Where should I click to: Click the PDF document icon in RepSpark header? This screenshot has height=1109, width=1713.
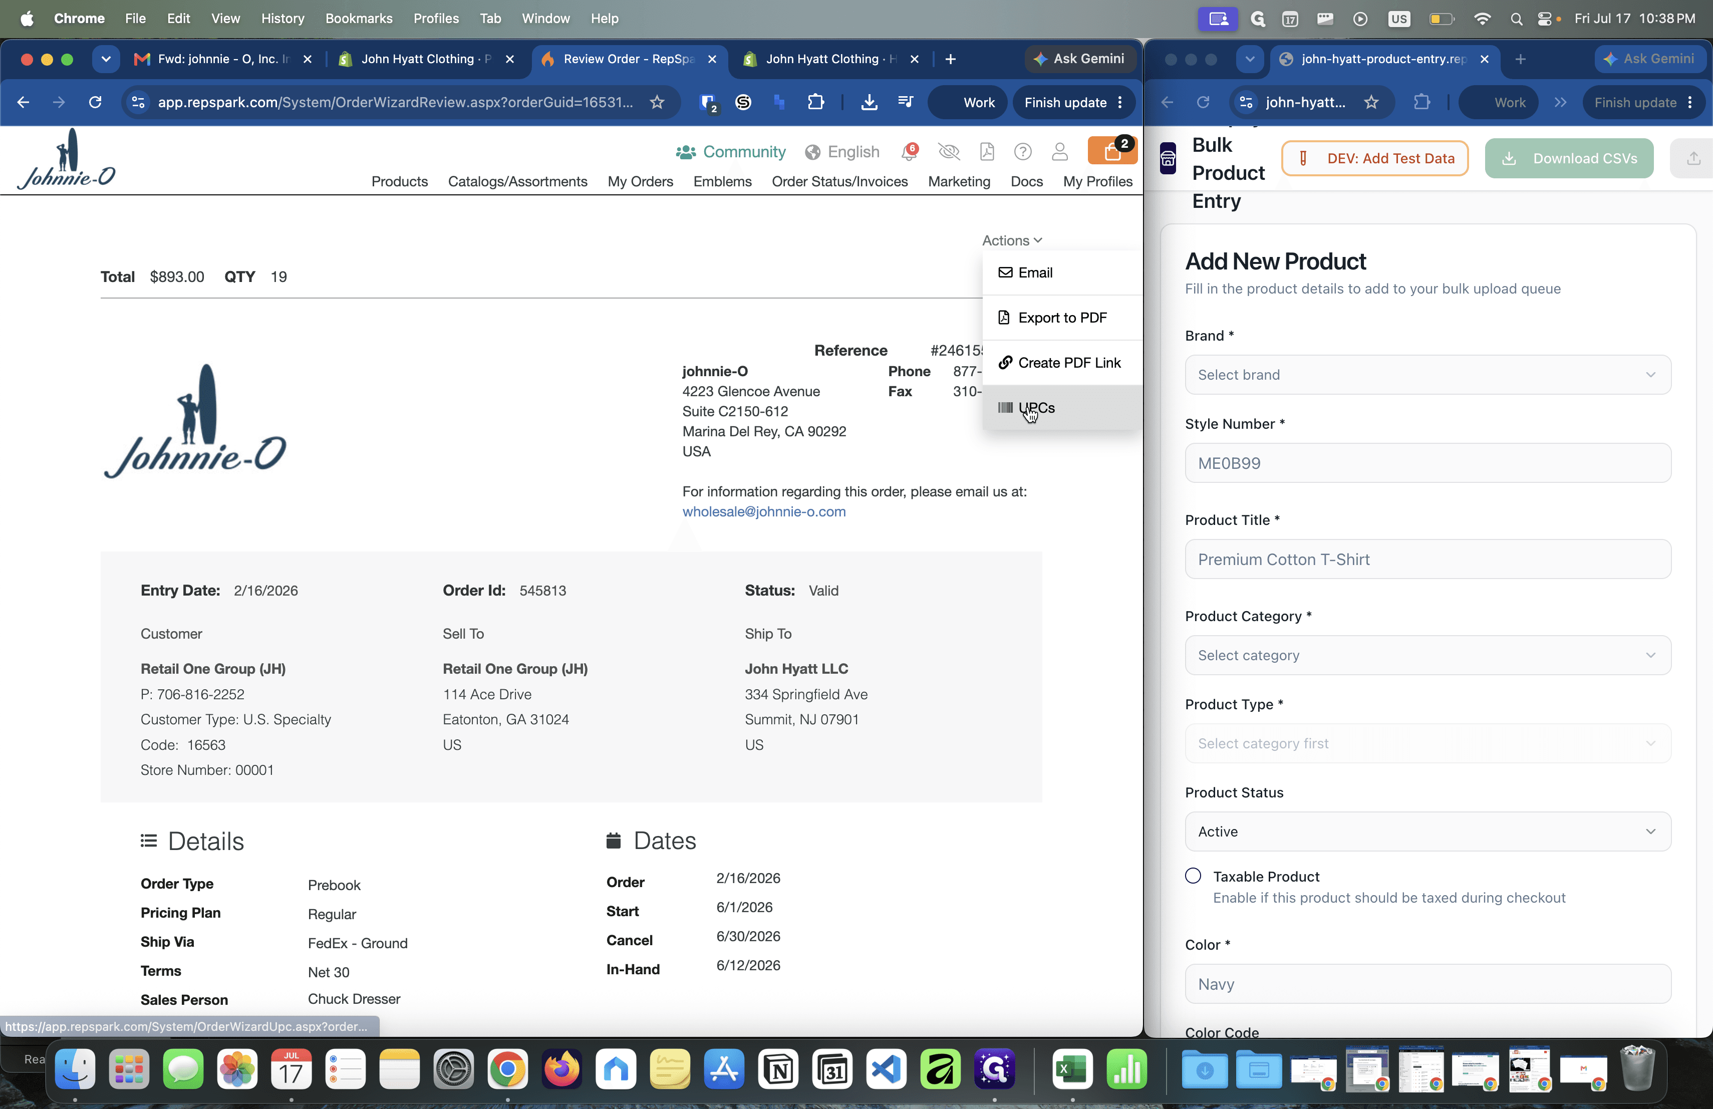point(987,151)
